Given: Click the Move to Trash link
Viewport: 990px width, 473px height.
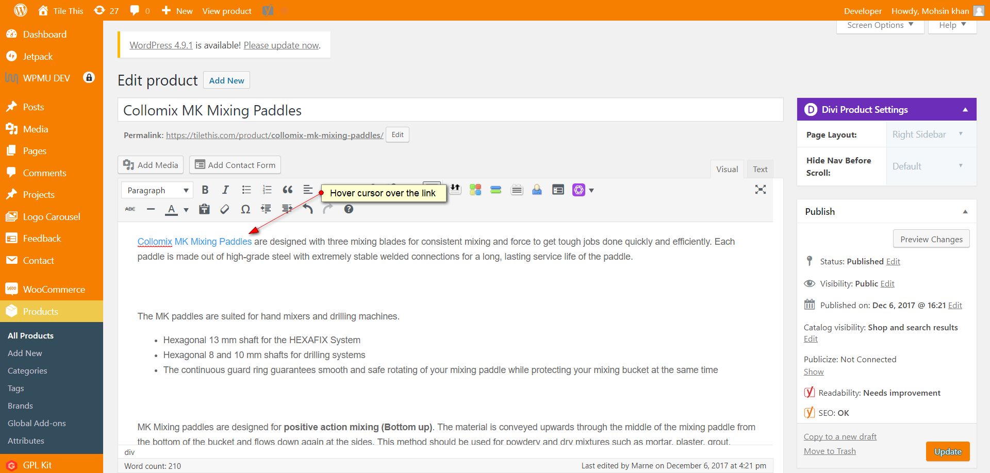Looking at the screenshot, I should tap(830, 451).
